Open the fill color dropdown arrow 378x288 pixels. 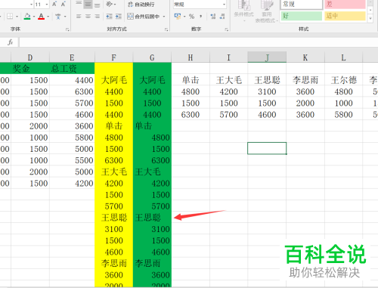pyautogui.click(x=34, y=17)
